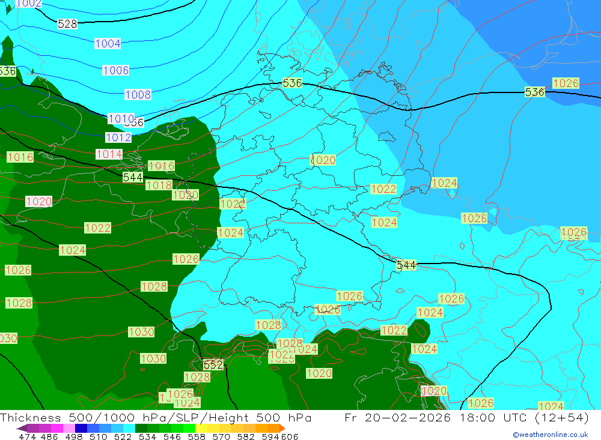Select the cyan legend swatch above 522

pos(129,428)
